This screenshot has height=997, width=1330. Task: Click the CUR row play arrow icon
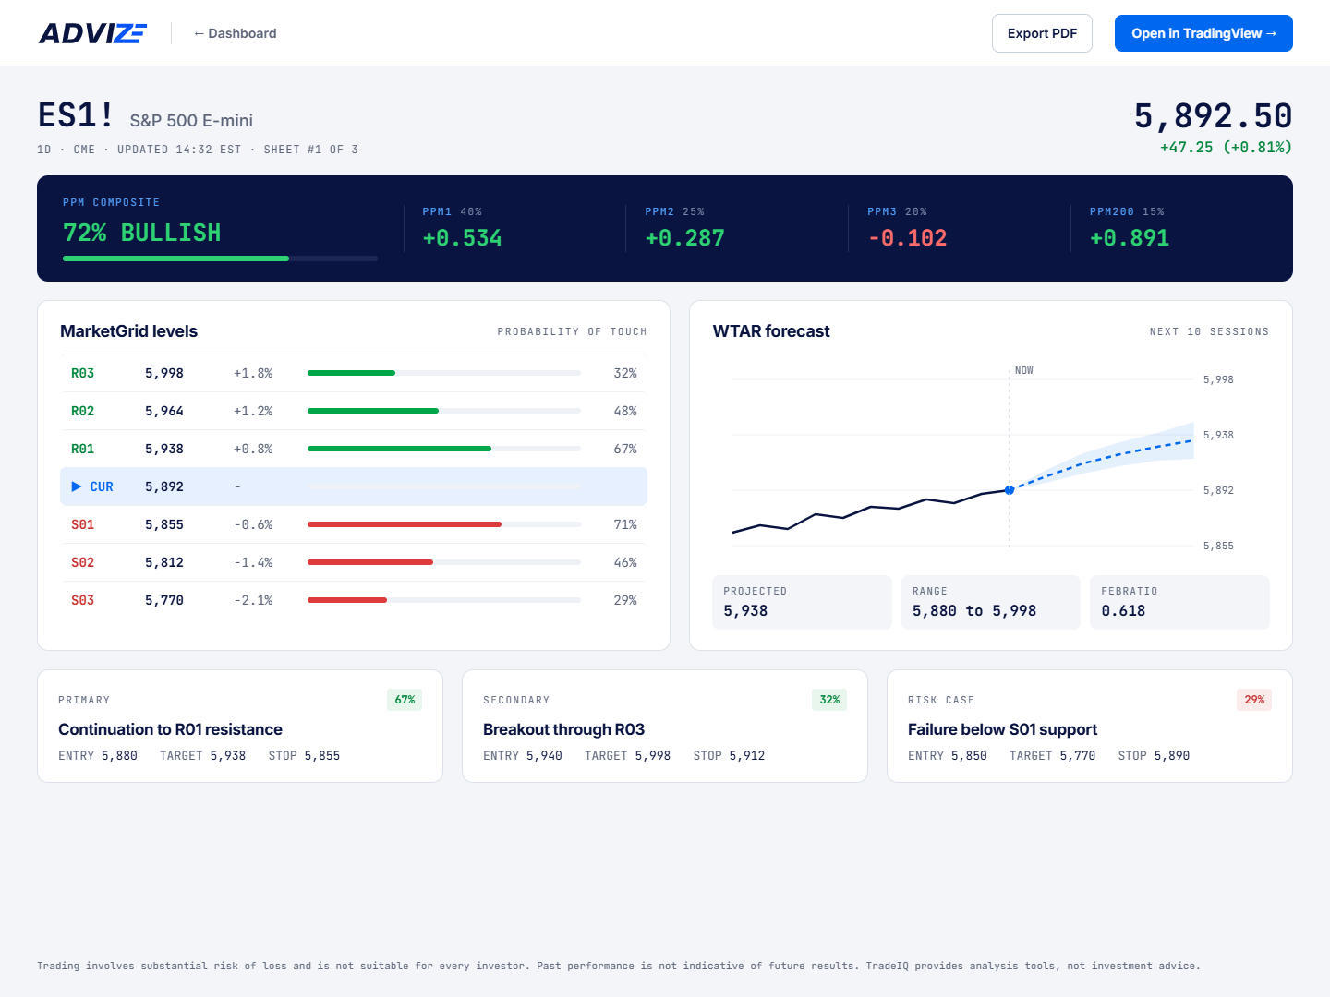tap(77, 486)
